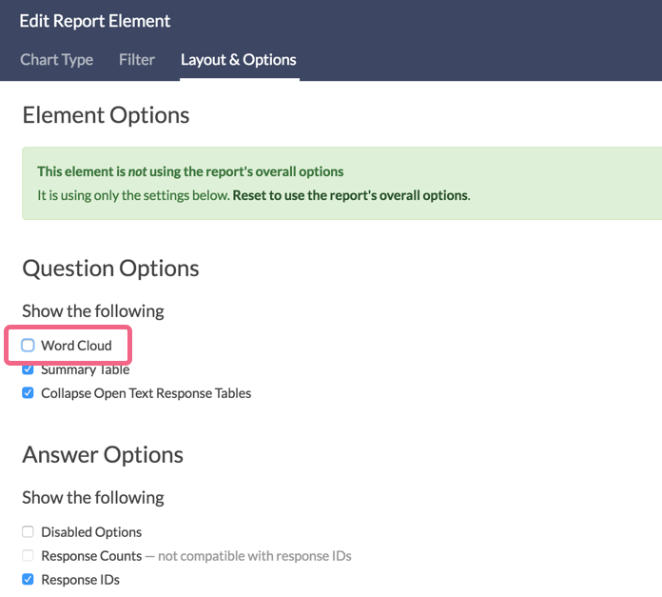The height and width of the screenshot is (597, 662).
Task: Click the Element Options heading
Action: (x=106, y=115)
